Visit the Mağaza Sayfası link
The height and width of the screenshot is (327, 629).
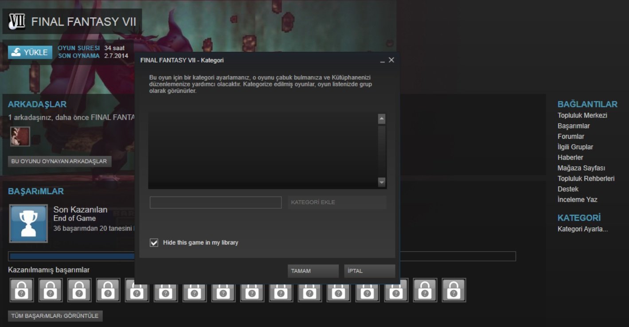pyautogui.click(x=581, y=168)
